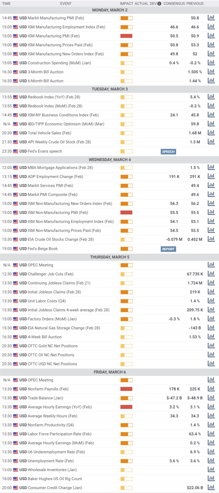
Task: Open chart icon for Factory Orders
Action: click(x=211, y=319)
